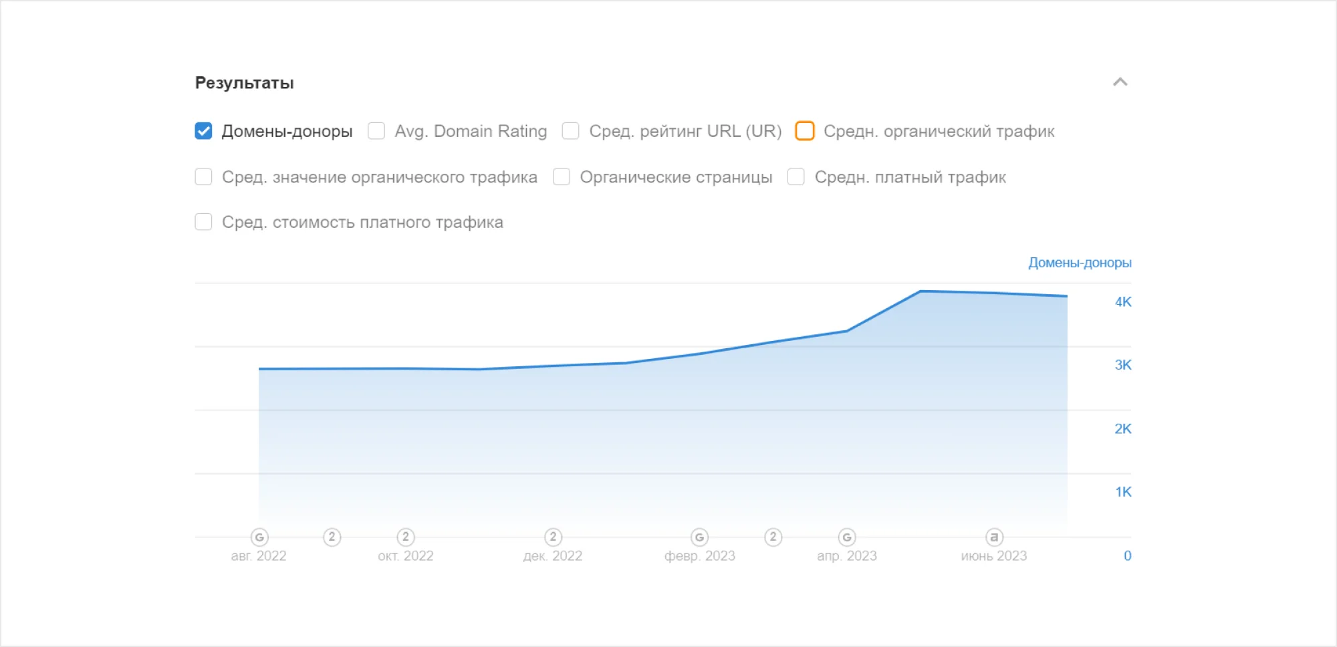Click the '2' events marker at окт. 2022
The image size is (1337, 647).
pyautogui.click(x=406, y=537)
